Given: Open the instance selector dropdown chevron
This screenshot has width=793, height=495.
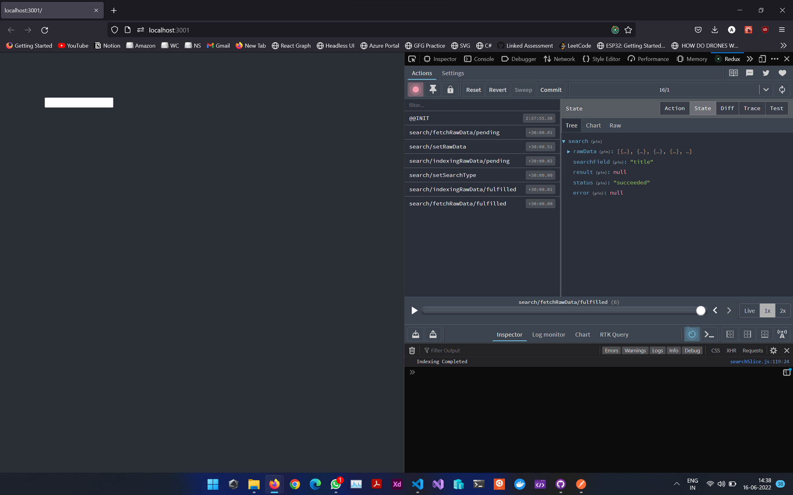Looking at the screenshot, I should click(766, 90).
